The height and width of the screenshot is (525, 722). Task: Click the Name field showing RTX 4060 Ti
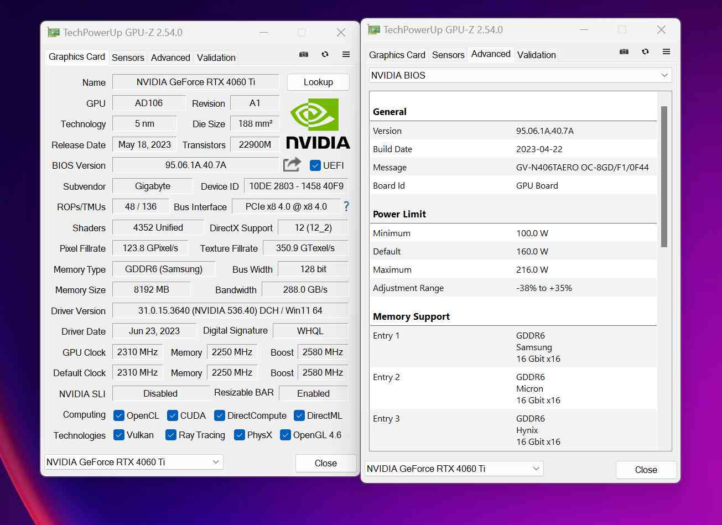(196, 82)
